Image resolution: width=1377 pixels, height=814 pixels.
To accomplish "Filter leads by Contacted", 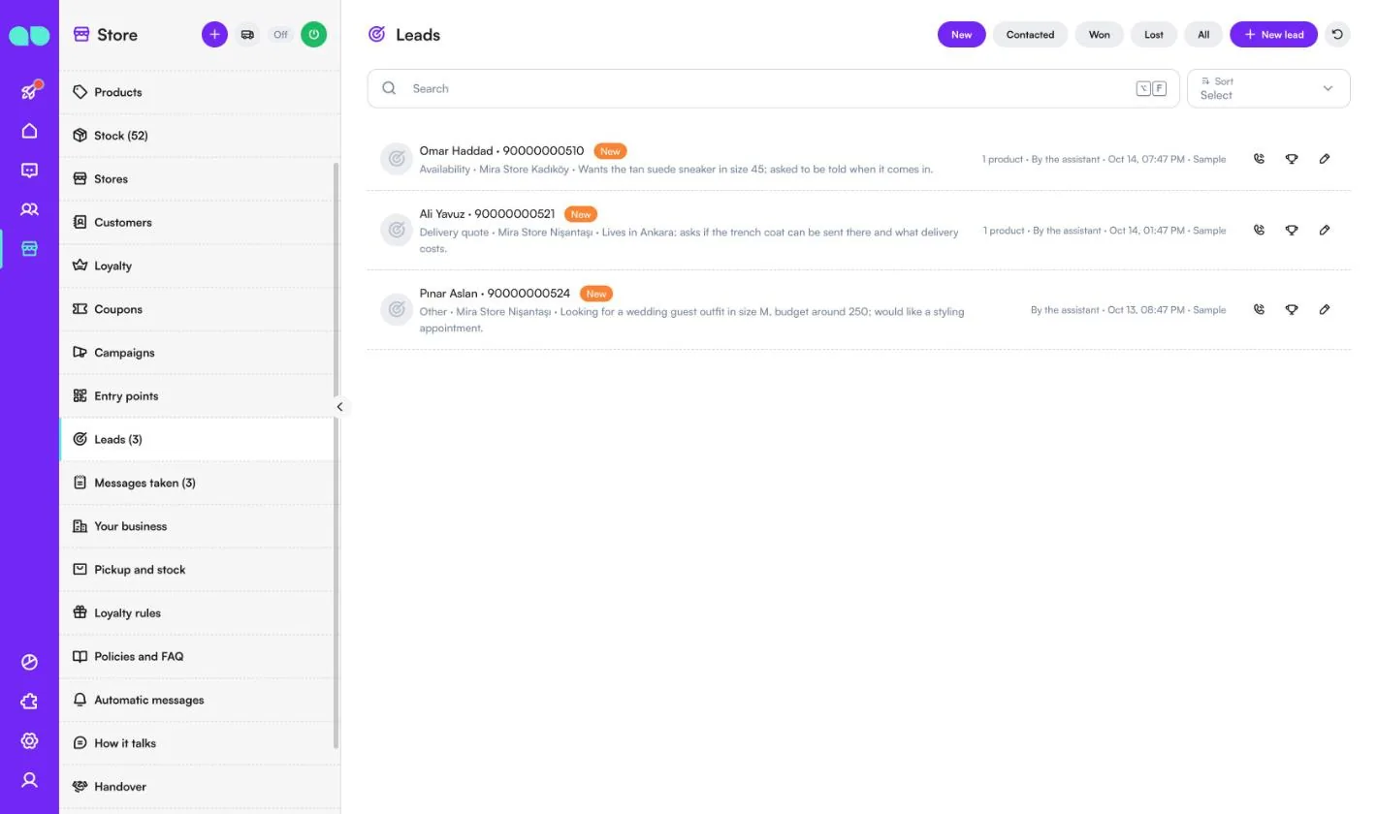I will [1030, 34].
